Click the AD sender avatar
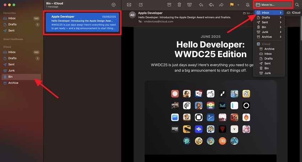Screen dimensions: 302x162 click(x=132, y=15)
